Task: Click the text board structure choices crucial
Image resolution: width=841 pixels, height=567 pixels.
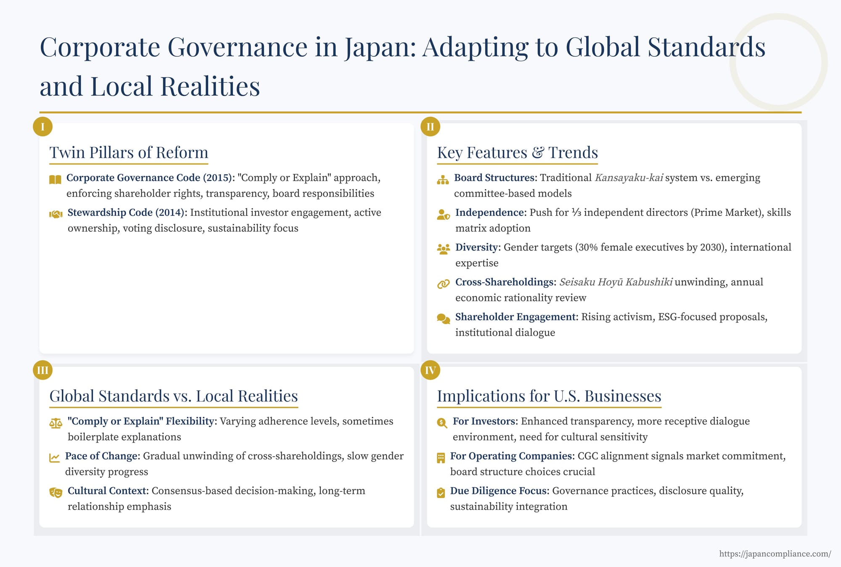Action: coord(523,472)
